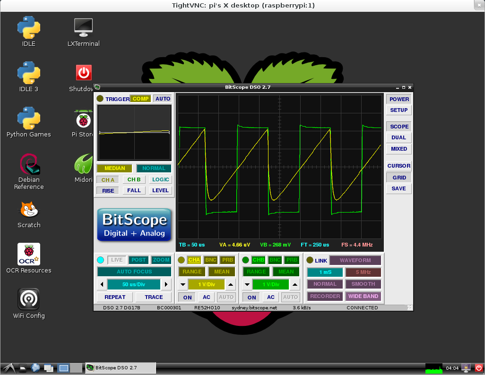Click the AUTO FOCUS button

pos(134,272)
